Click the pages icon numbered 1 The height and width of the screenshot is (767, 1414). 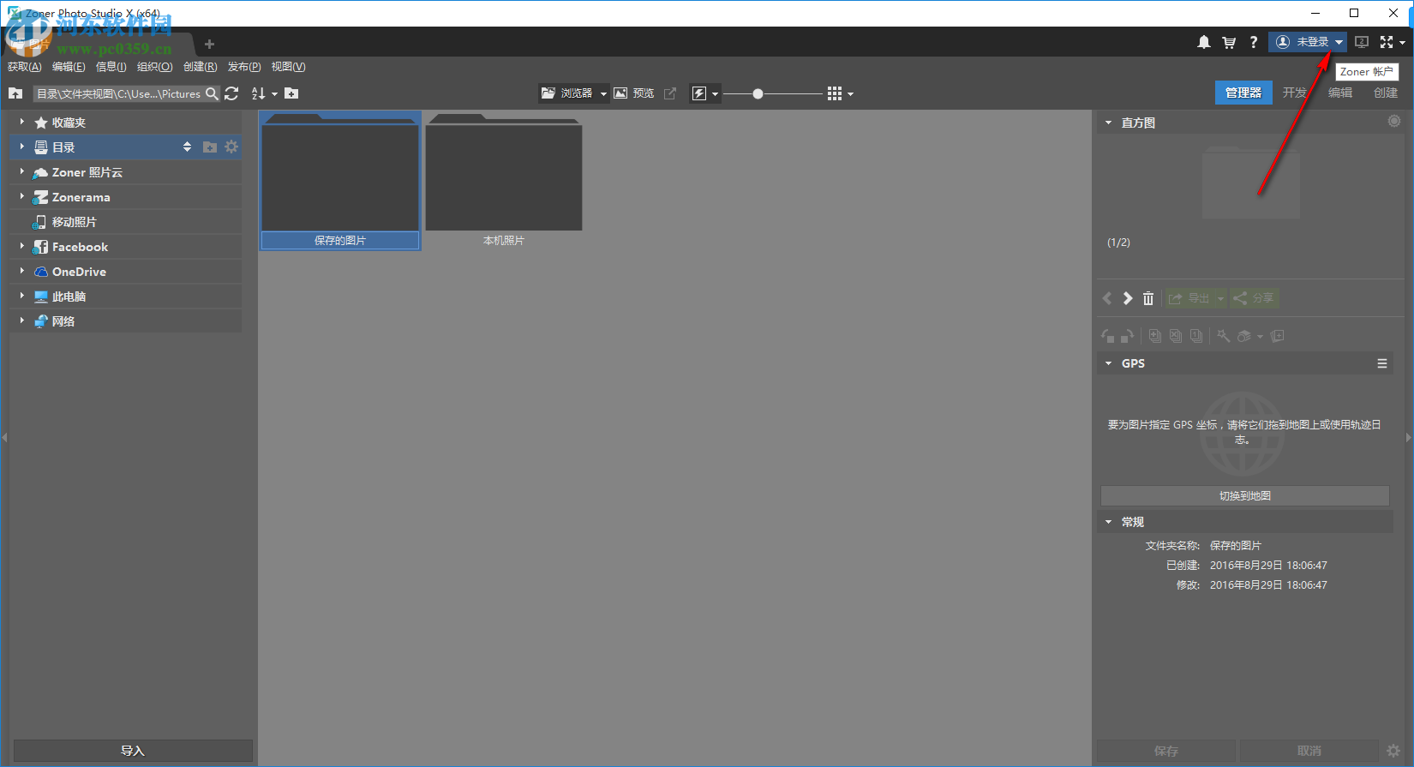[1196, 336]
